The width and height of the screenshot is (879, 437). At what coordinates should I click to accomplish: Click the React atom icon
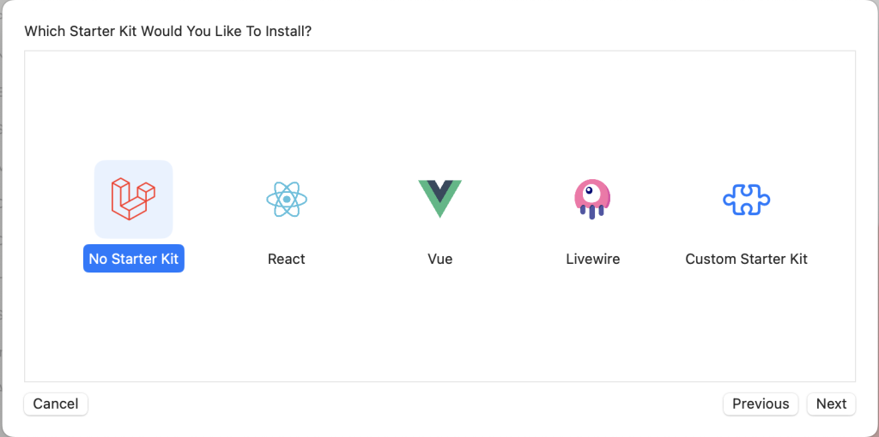(287, 200)
